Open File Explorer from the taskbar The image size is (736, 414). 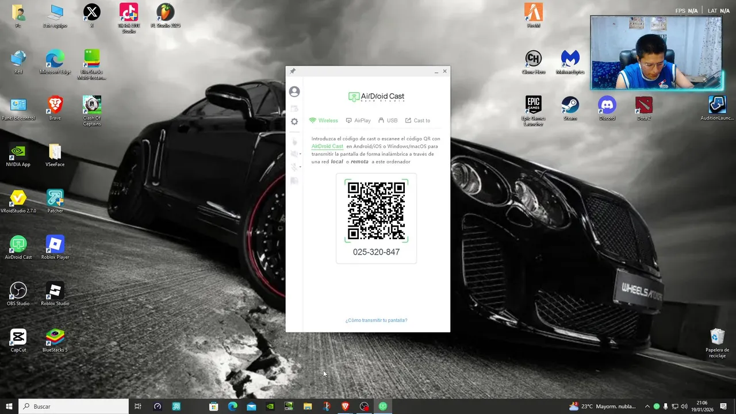(308, 407)
